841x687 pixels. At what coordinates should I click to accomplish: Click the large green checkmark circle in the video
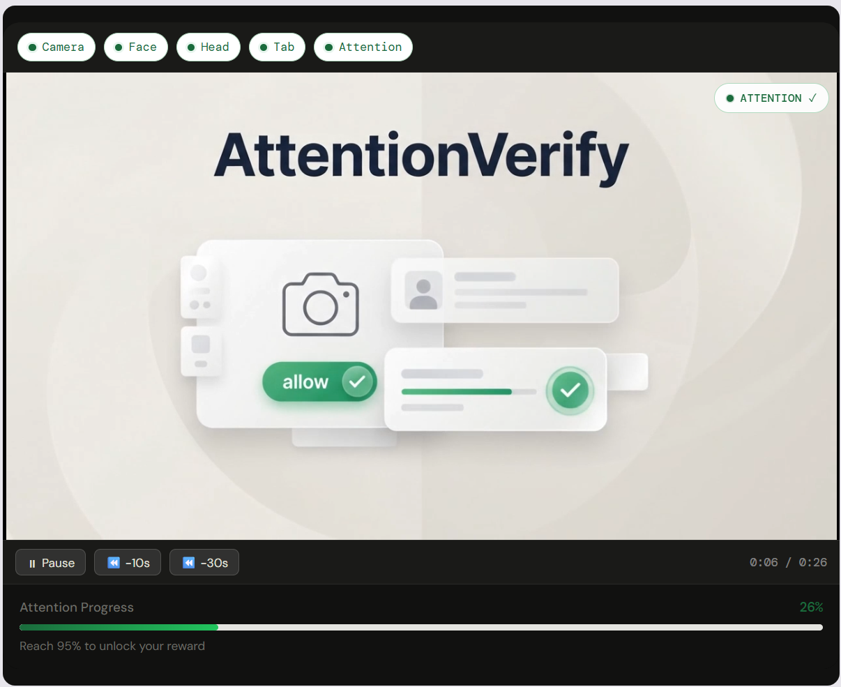pyautogui.click(x=570, y=391)
